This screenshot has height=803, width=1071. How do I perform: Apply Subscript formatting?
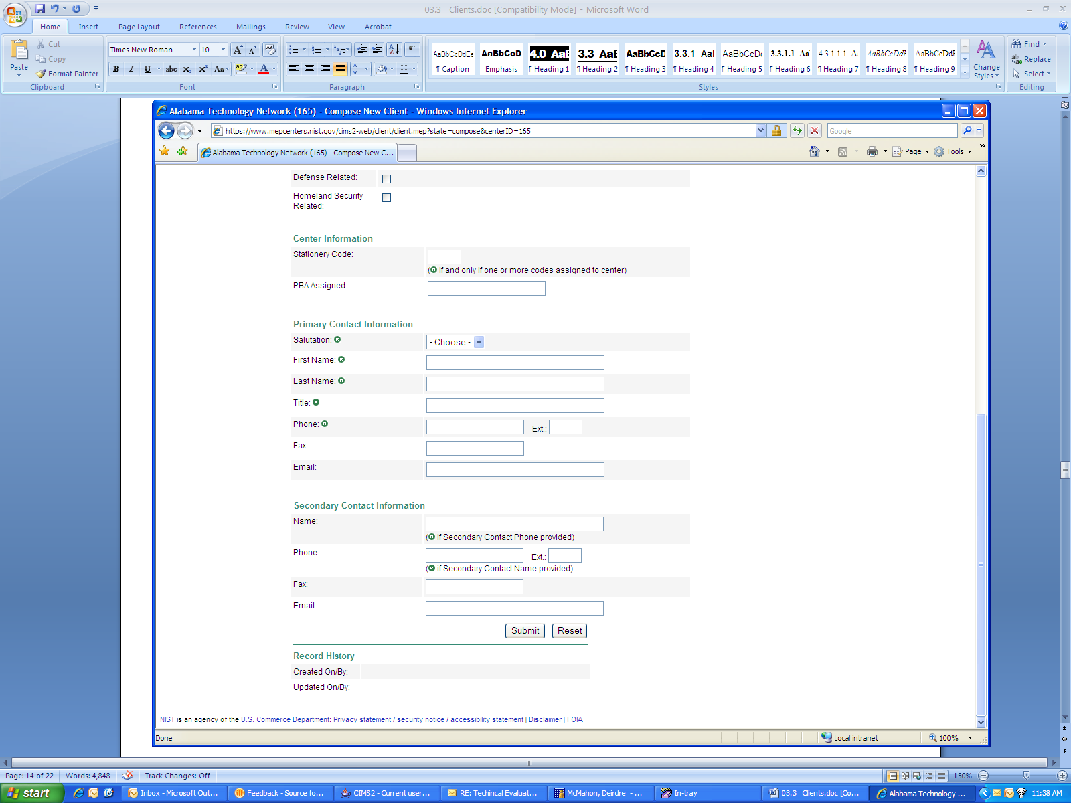point(187,69)
